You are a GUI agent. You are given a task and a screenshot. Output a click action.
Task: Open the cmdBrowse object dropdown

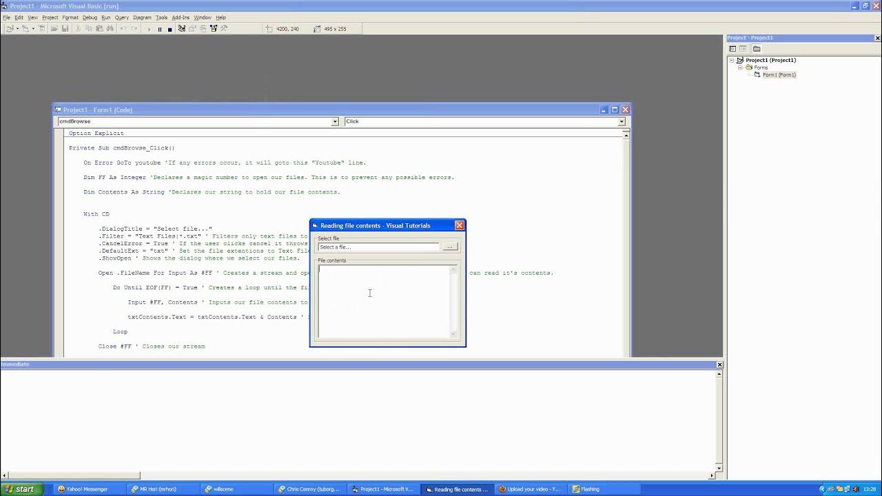pyautogui.click(x=335, y=121)
